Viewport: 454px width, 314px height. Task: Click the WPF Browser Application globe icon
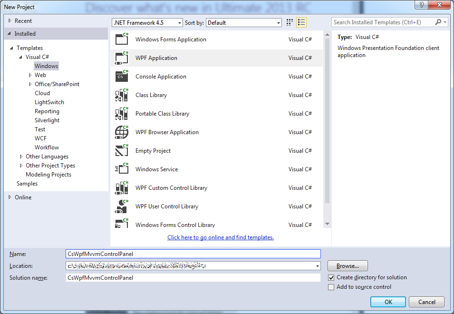(122, 132)
